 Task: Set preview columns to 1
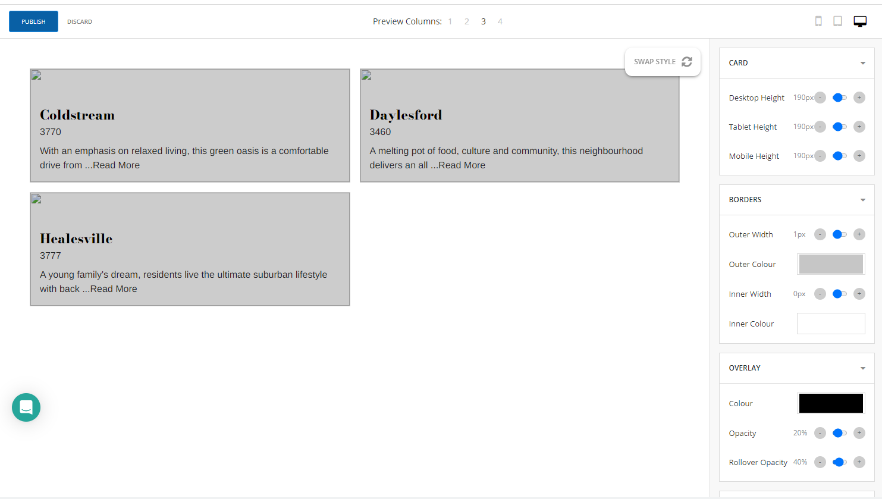(450, 21)
